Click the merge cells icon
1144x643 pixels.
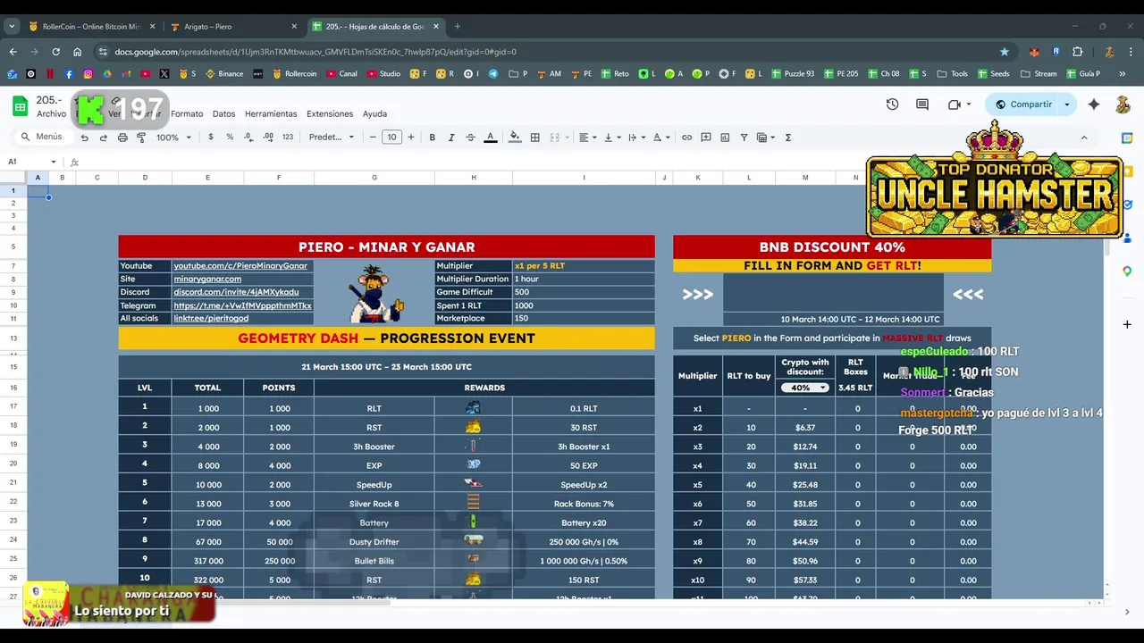pyautogui.click(x=554, y=138)
